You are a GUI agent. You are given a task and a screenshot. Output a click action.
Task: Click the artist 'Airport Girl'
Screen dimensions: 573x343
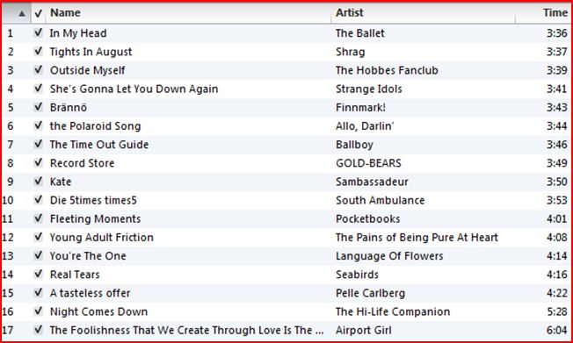363,330
